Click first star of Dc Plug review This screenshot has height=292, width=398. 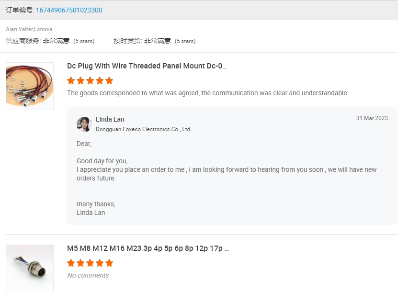[x=71, y=80]
